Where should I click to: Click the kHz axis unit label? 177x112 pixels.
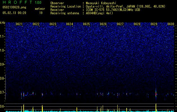point(3,23)
